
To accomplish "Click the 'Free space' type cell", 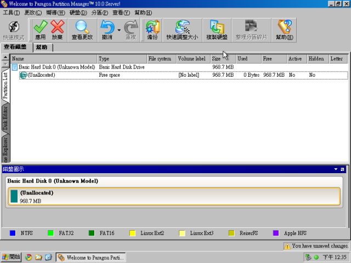I will 110,75.
